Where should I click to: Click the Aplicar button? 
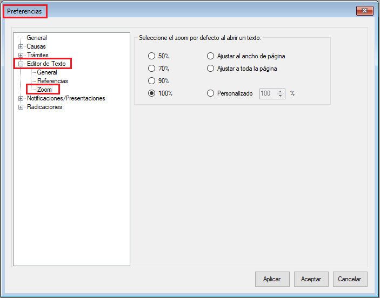coord(272,279)
